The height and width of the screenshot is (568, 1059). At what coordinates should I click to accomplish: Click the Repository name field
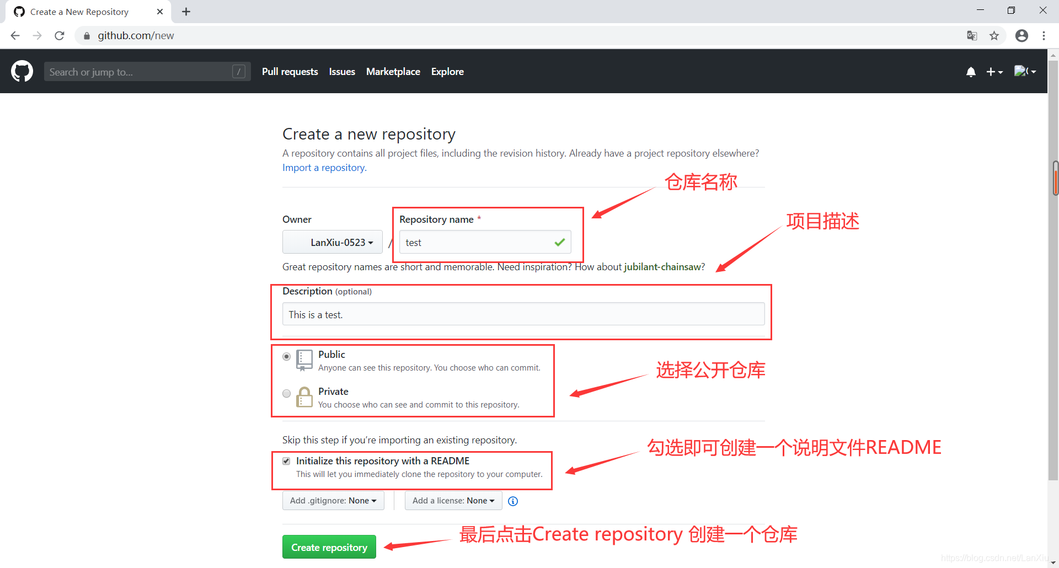tap(485, 242)
